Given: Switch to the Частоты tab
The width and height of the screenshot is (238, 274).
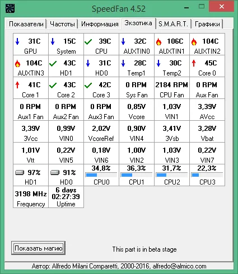Looking at the screenshot, I should [62, 24].
